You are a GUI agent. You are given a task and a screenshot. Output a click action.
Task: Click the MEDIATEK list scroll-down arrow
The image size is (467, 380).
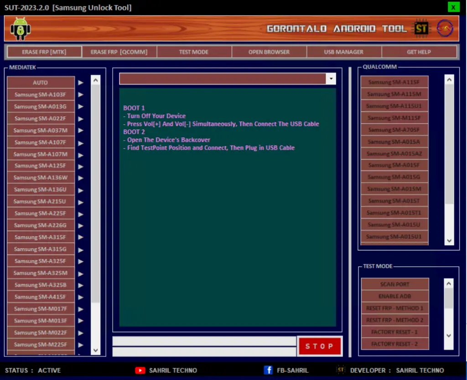click(x=96, y=350)
